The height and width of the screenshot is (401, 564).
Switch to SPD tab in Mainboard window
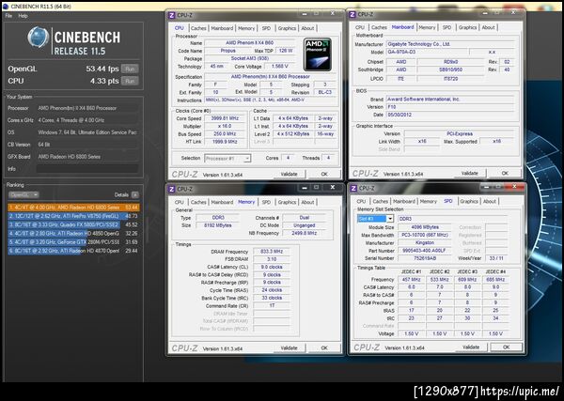tap(446, 27)
